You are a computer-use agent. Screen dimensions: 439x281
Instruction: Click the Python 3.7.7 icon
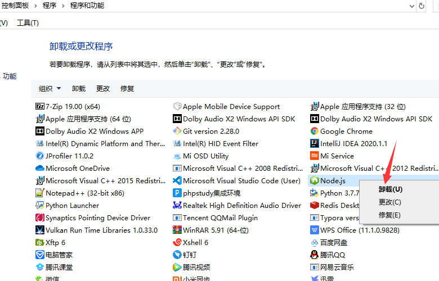(x=315, y=193)
